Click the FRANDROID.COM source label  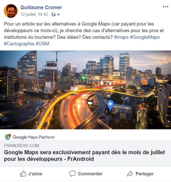pyautogui.click(x=21, y=146)
